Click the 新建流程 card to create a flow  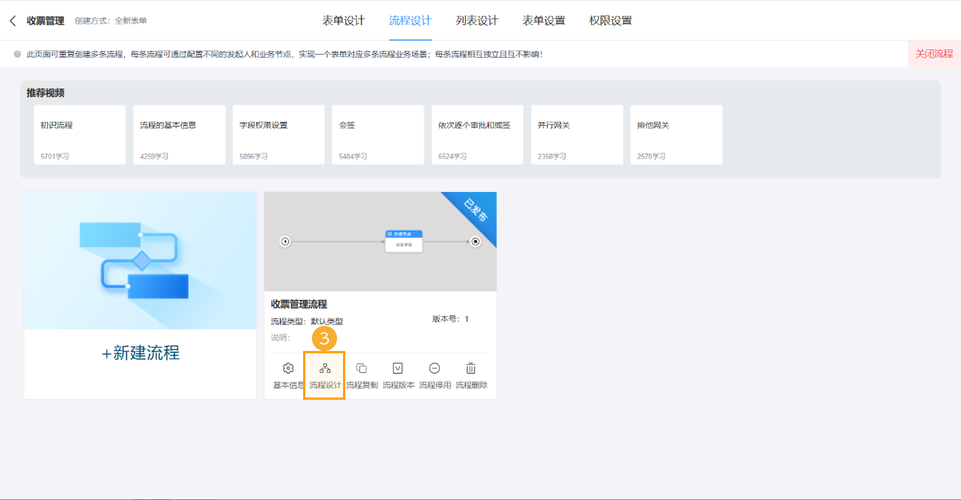click(139, 354)
